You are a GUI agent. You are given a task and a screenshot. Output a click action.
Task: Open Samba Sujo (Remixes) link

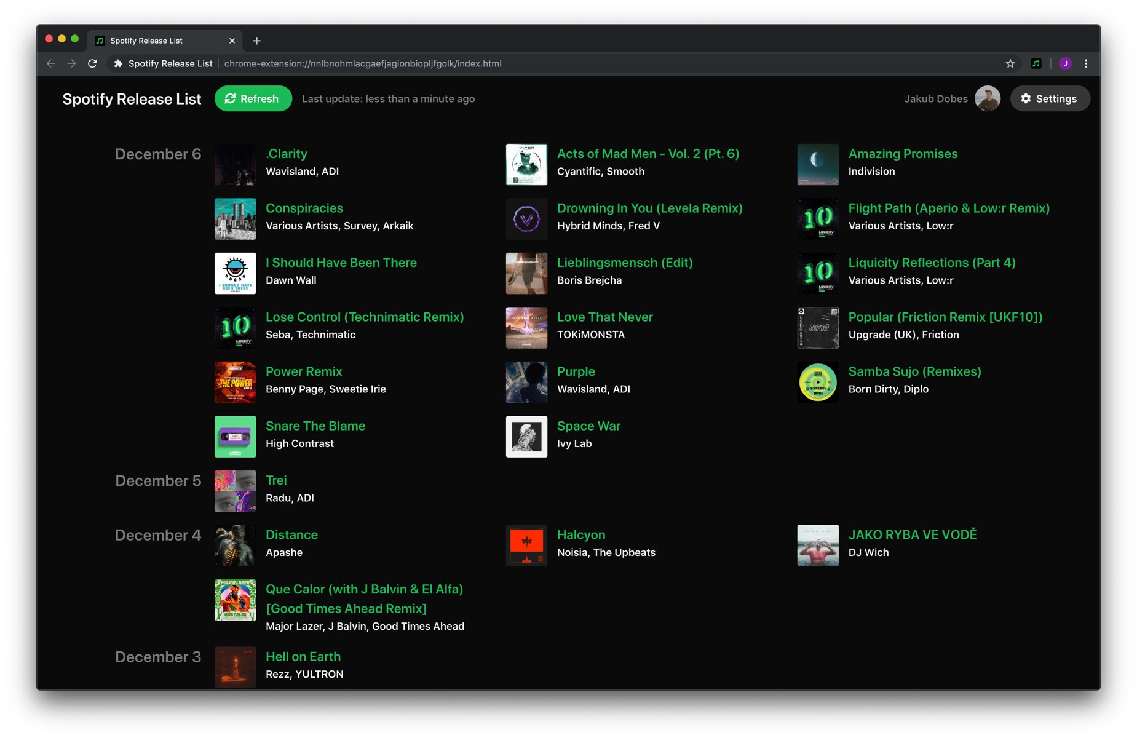(914, 371)
